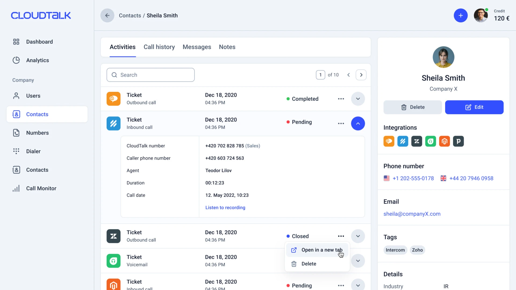
Task: Click the blue plus button in header
Action: click(460, 16)
